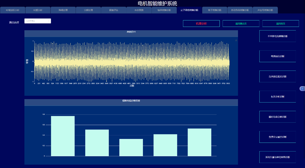Click the floating widget icon on right edge
The width and height of the screenshot is (305, 168).
coord(302,88)
